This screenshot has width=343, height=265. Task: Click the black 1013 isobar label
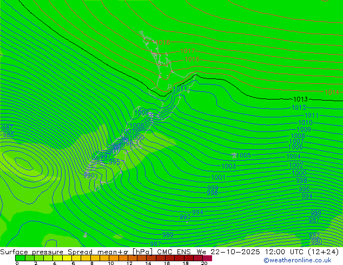coord(300,100)
